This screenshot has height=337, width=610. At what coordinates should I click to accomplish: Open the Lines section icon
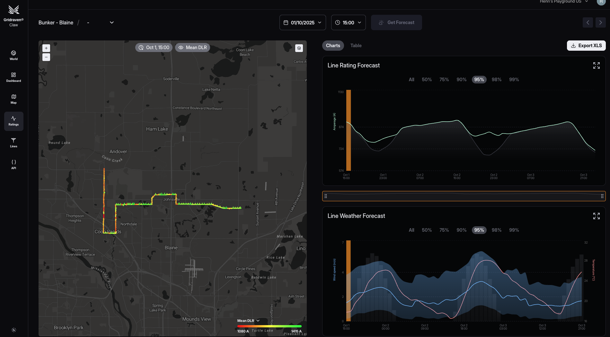tap(13, 143)
